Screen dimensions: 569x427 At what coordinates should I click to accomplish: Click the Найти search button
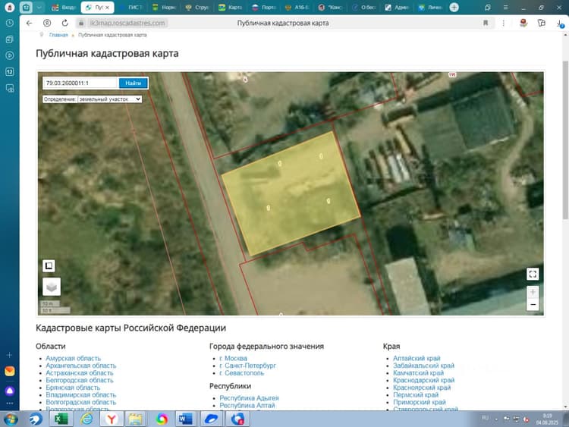pyautogui.click(x=134, y=83)
